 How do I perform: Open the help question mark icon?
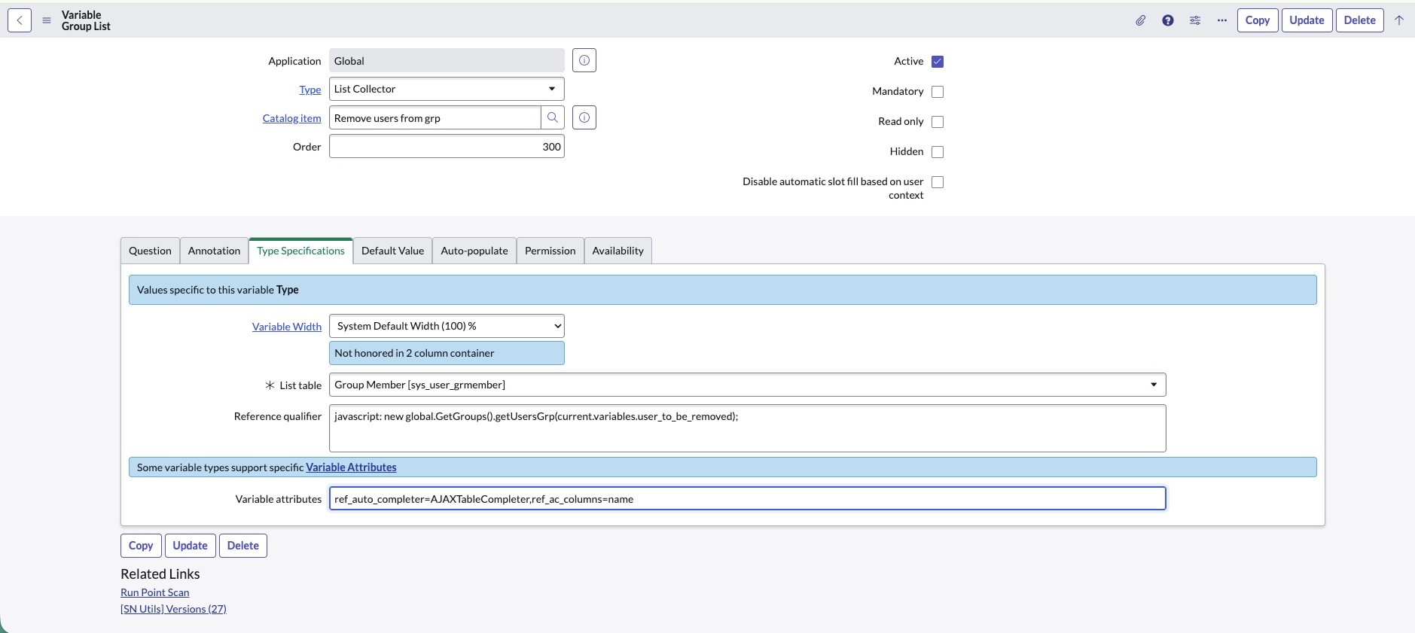point(1167,20)
